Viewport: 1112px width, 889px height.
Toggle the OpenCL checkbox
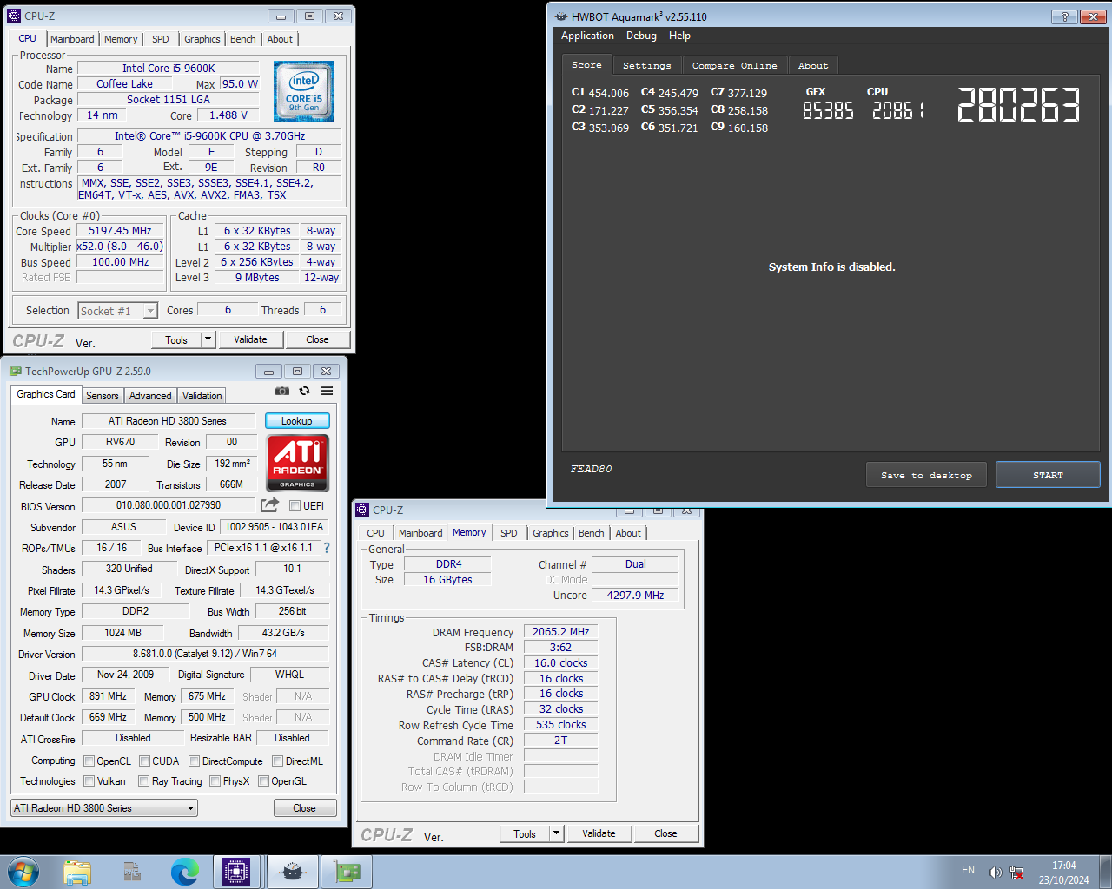pos(89,761)
